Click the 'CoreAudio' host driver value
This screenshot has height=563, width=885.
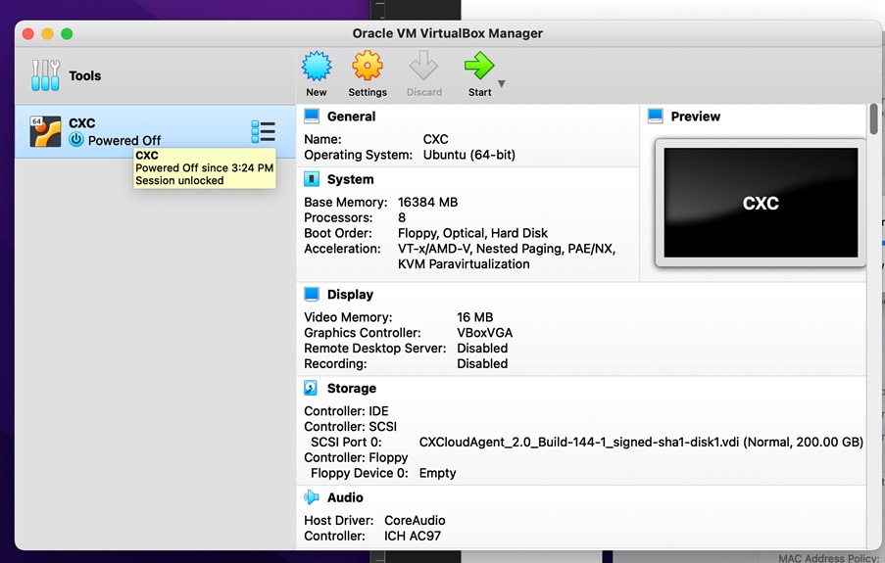click(x=415, y=520)
